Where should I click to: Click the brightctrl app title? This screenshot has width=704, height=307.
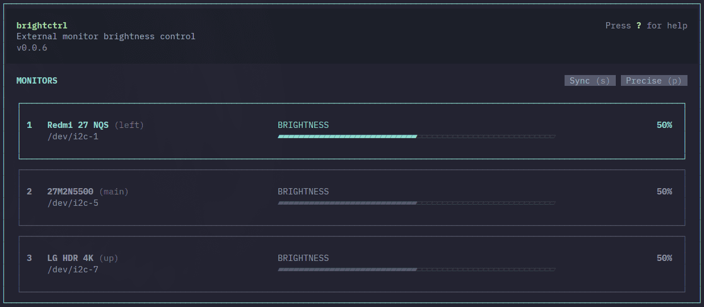pos(42,26)
